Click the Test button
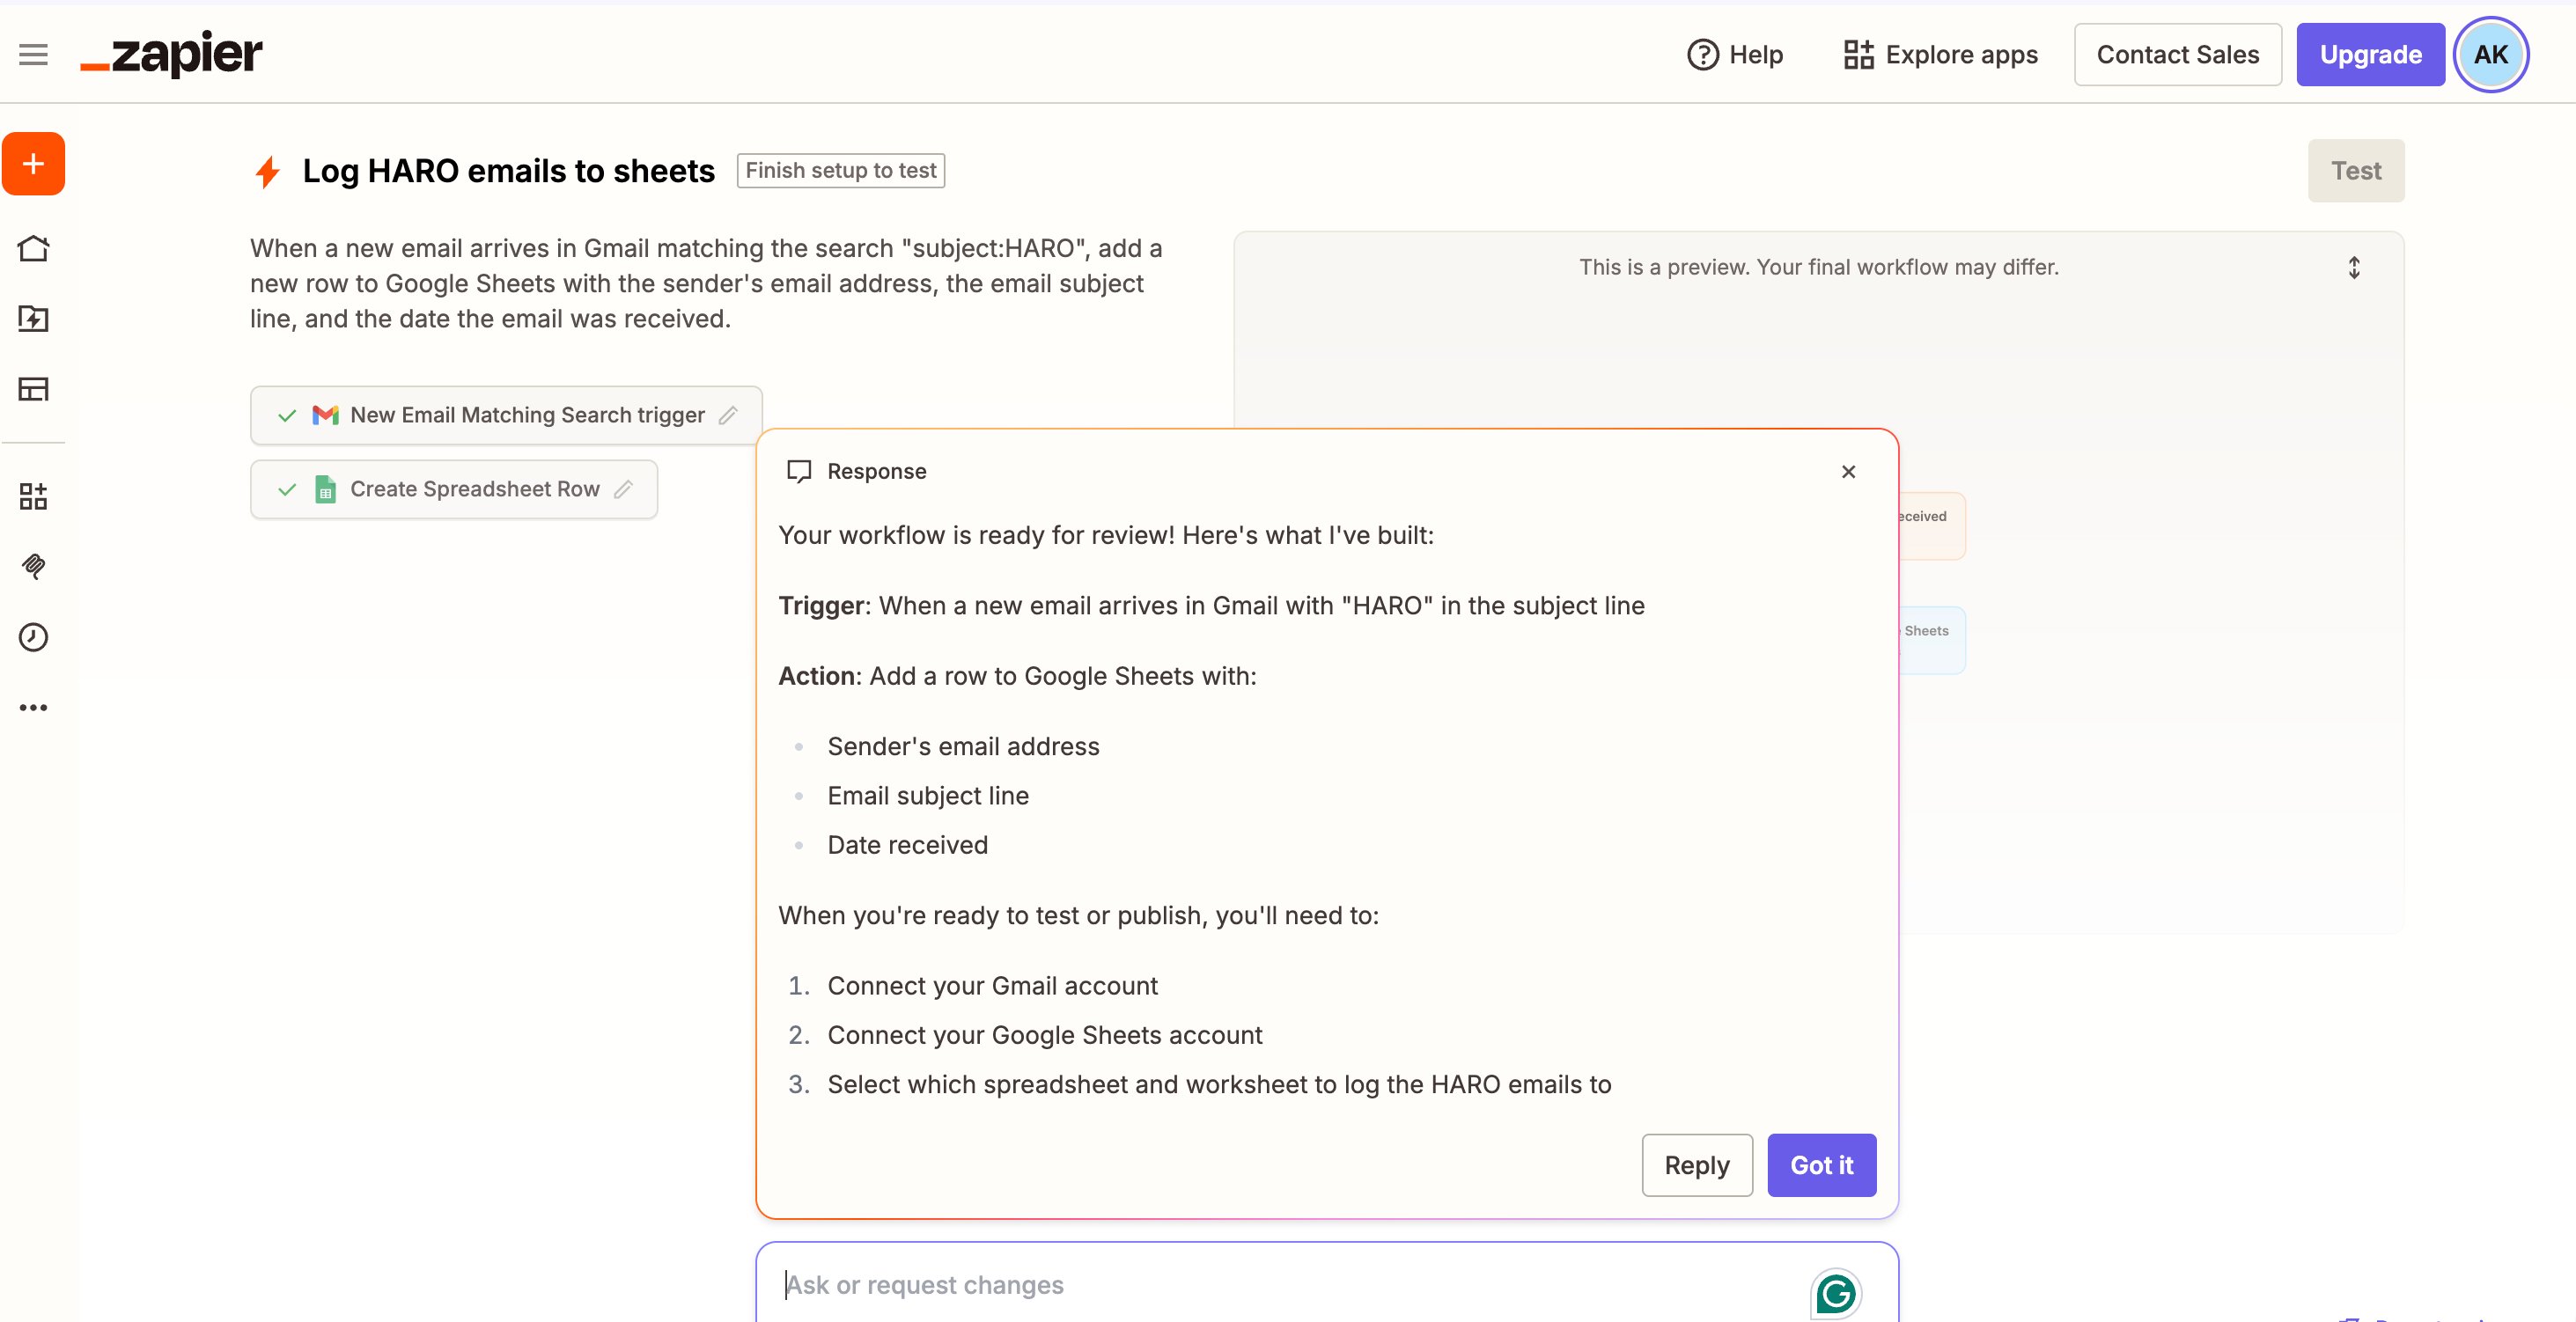Screen dimensions: 2576x1322 pyautogui.click(x=2355, y=171)
